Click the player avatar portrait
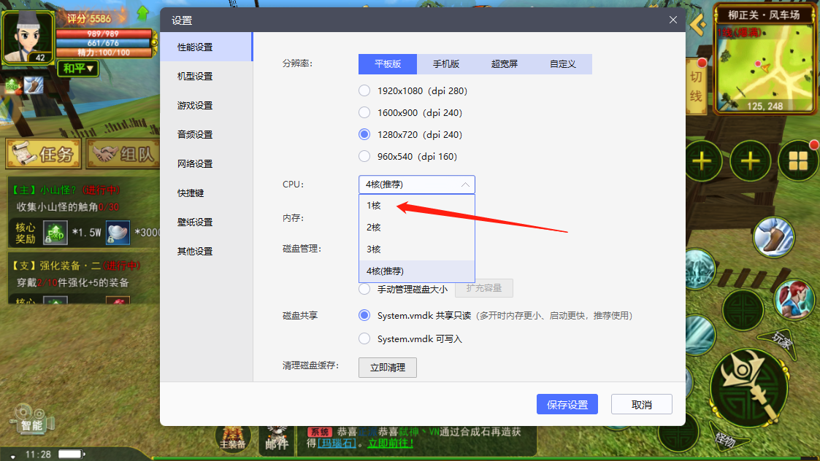Viewport: 820px width, 461px height. pos(28,36)
